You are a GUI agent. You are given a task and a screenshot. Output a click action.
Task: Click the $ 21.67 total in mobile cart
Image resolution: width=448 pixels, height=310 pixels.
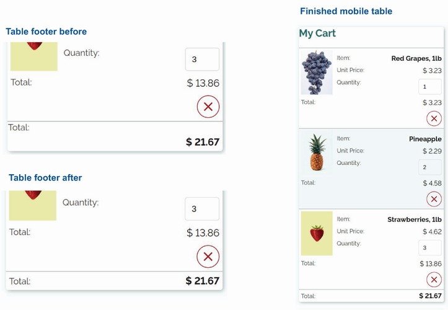[x=430, y=296]
